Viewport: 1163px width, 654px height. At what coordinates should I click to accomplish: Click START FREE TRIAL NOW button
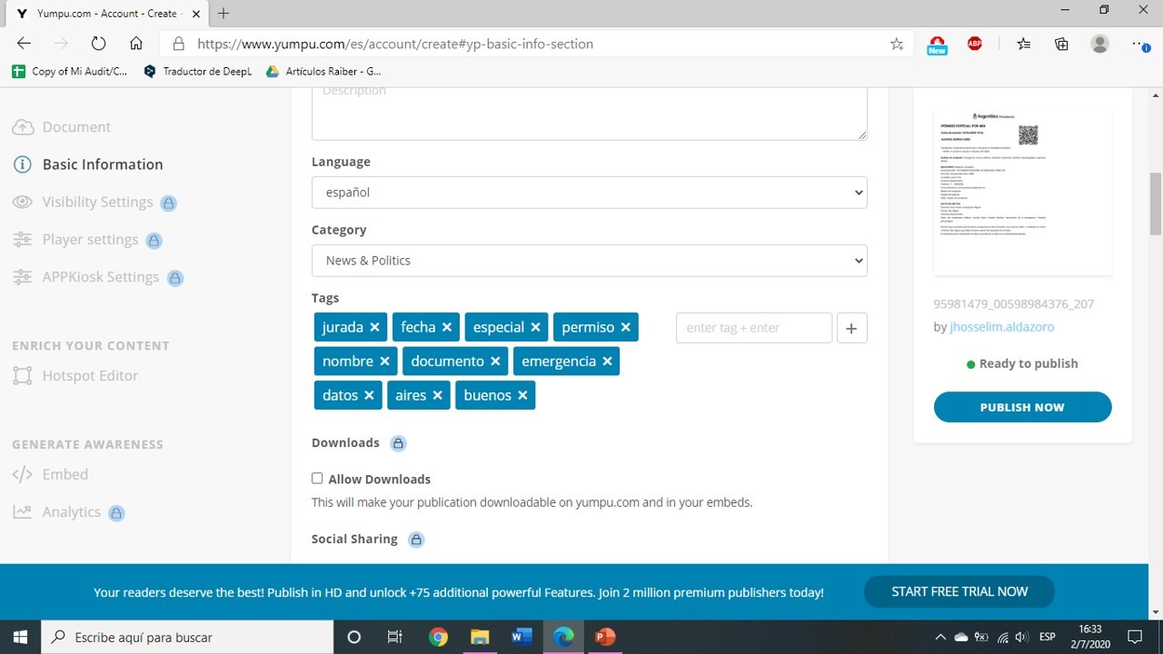point(959,591)
